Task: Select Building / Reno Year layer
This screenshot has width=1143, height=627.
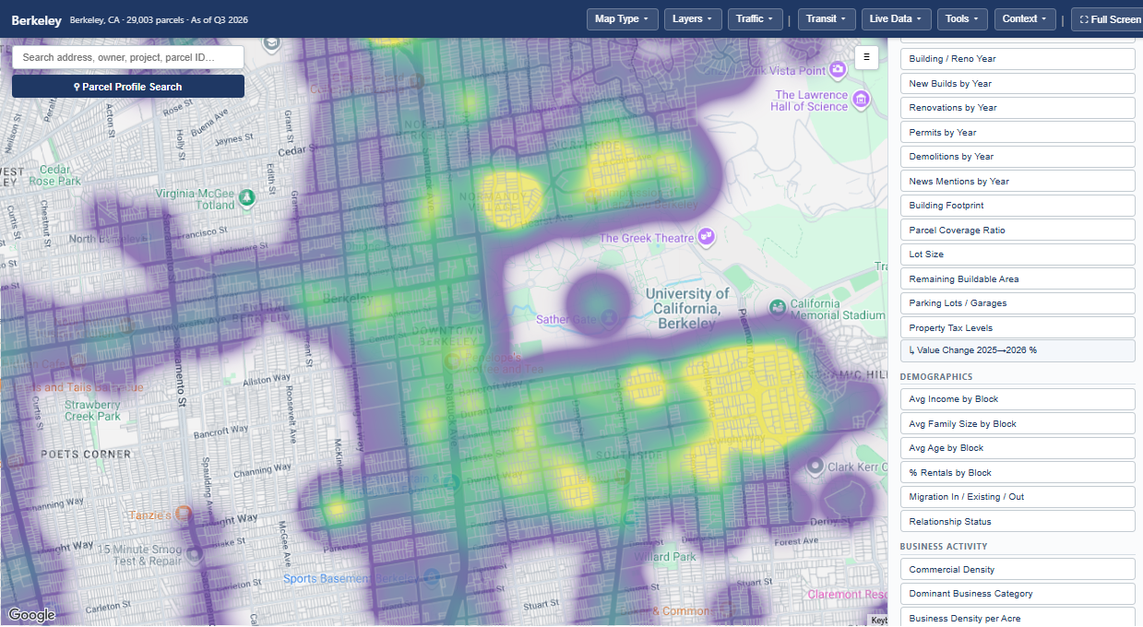Action: tap(1018, 59)
